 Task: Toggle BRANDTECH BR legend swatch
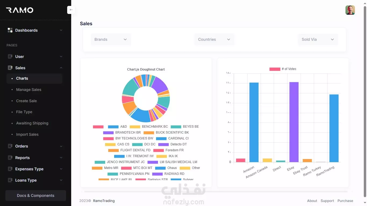pos(108,133)
